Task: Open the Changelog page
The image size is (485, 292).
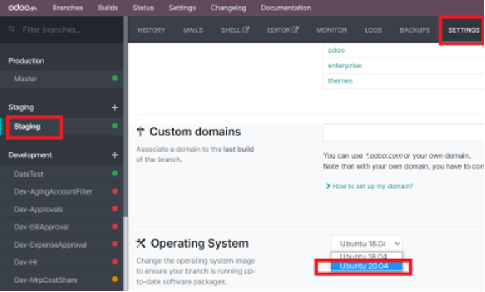Action: coord(228,8)
